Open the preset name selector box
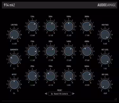The width and height of the screenshot is (119, 103). click(59, 94)
